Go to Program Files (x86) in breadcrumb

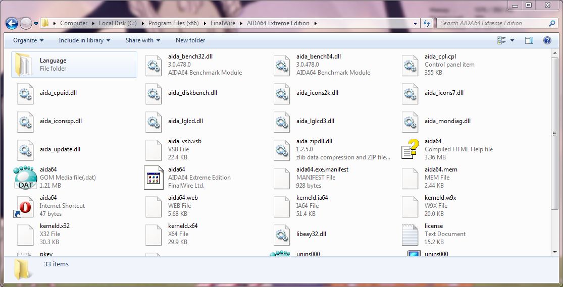pos(174,23)
